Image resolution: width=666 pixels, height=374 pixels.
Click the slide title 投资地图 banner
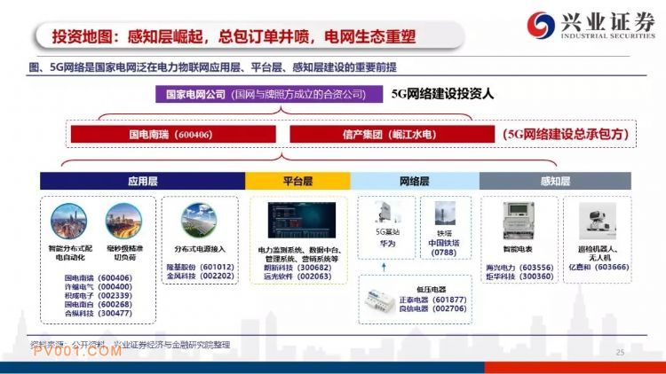[250, 36]
